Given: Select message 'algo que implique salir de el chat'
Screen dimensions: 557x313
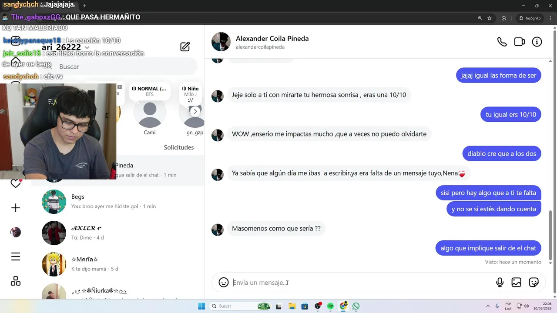Looking at the screenshot, I should pos(488,248).
